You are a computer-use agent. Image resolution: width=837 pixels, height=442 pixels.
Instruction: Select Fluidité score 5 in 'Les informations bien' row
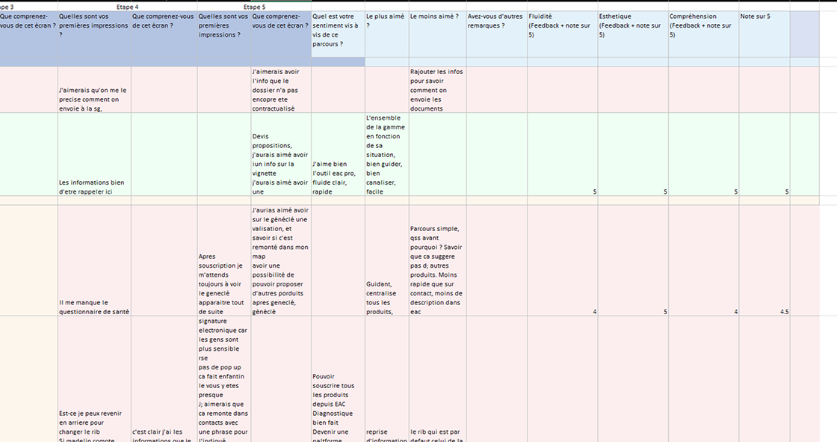coord(563,155)
